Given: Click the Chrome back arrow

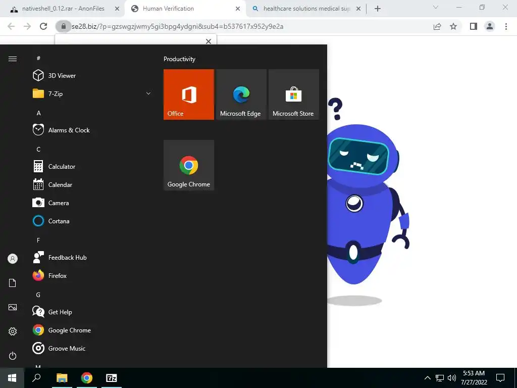Looking at the screenshot, I should click(11, 26).
